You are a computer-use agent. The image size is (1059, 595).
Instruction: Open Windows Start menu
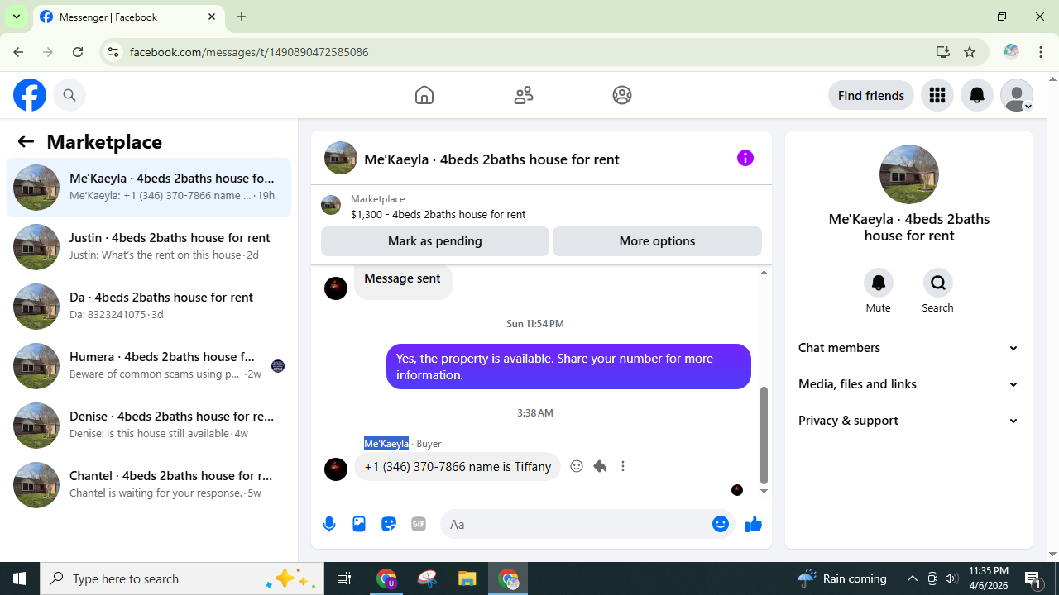20,578
